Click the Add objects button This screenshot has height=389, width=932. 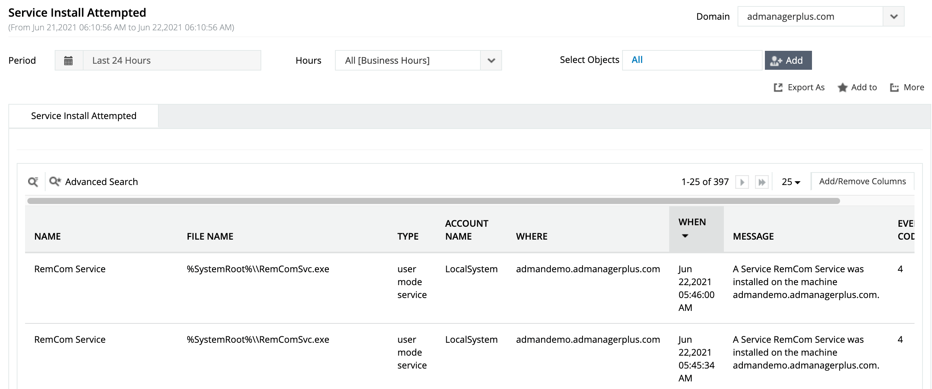pos(788,61)
